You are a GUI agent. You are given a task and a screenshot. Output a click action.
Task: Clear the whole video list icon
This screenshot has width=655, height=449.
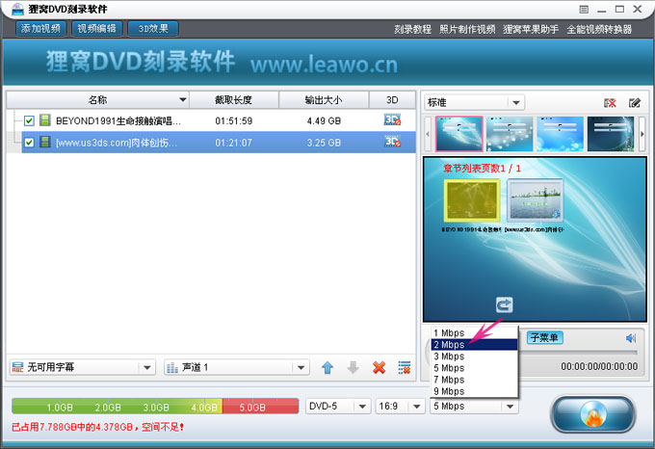point(405,367)
